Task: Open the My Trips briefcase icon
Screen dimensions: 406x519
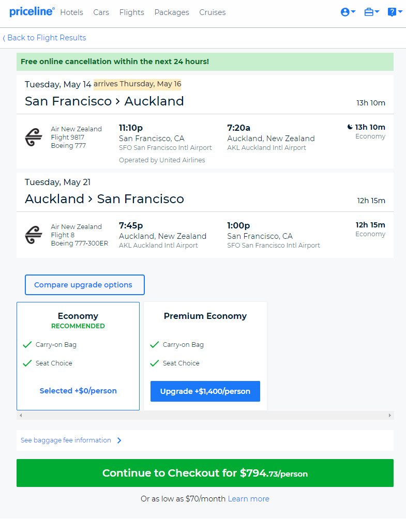Action: coord(369,12)
